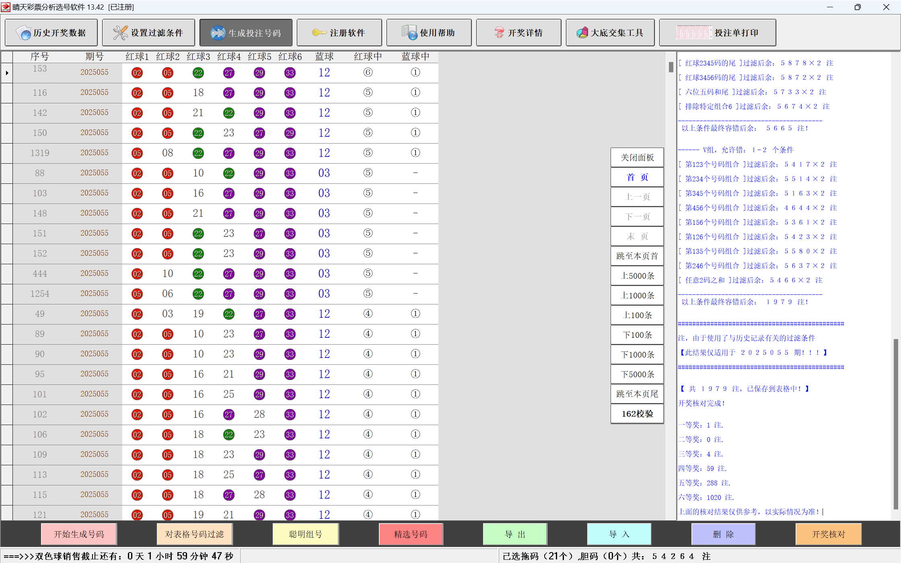Open 投注单打印 barcode icon button
Screen dimensions: 901x563
[x=693, y=33]
